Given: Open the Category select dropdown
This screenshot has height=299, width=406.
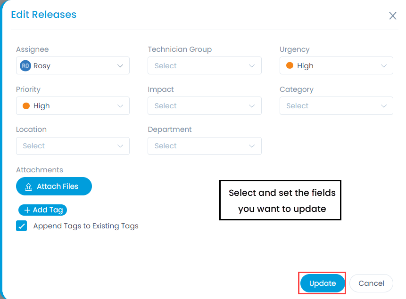Looking at the screenshot, I should (336, 106).
